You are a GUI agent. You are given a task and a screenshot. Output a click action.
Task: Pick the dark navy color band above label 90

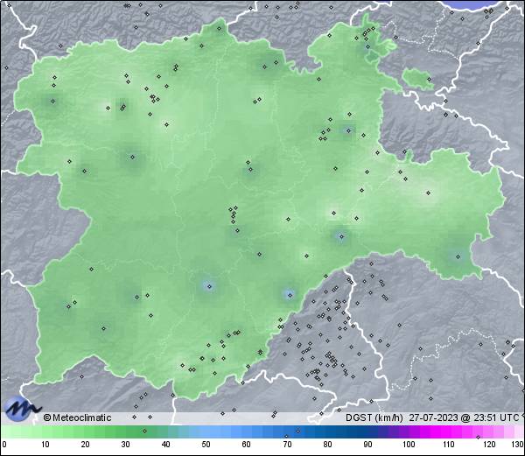pos(367,431)
